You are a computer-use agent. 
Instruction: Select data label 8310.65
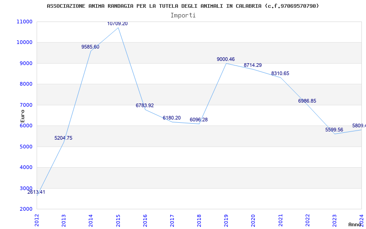click(280, 74)
